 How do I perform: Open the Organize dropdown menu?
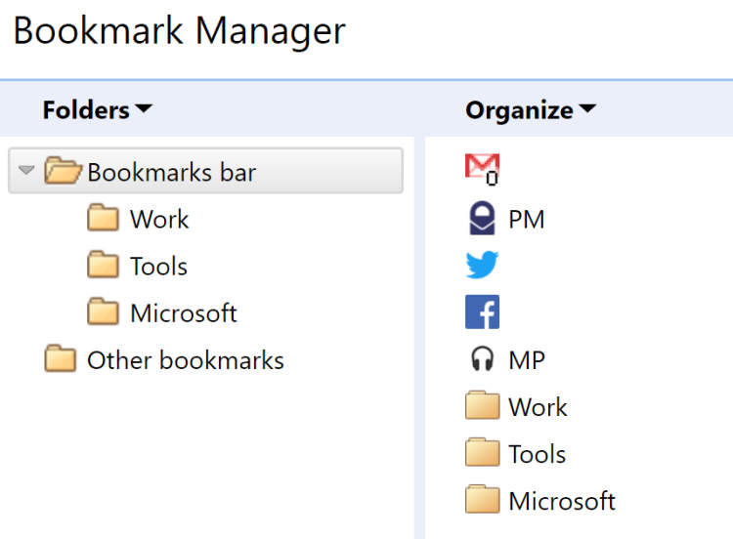tap(531, 110)
